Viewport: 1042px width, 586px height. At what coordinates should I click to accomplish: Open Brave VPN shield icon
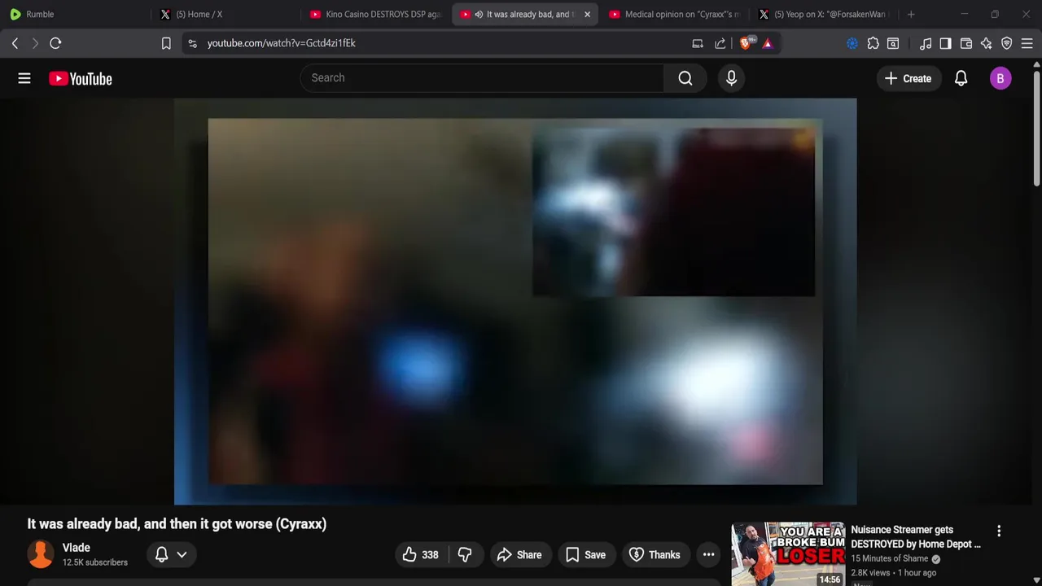(x=1007, y=43)
